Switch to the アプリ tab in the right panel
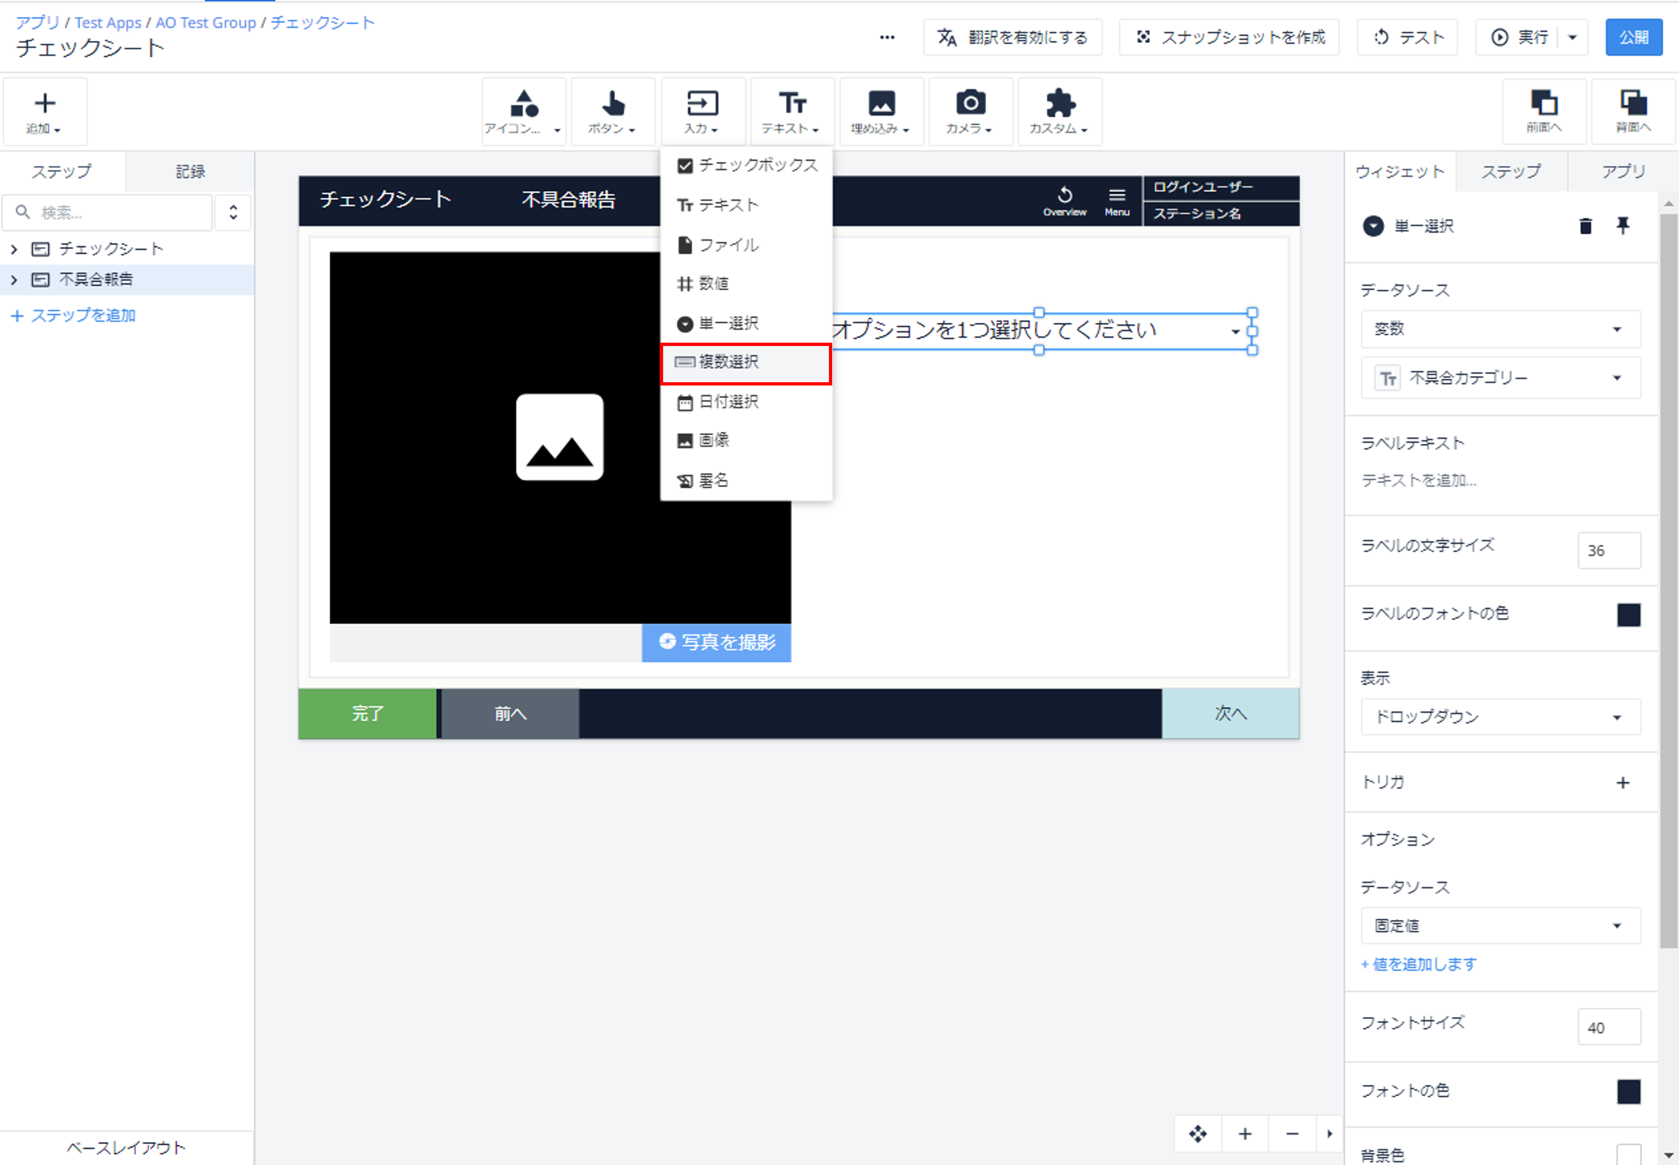This screenshot has width=1679, height=1165. 1623,171
